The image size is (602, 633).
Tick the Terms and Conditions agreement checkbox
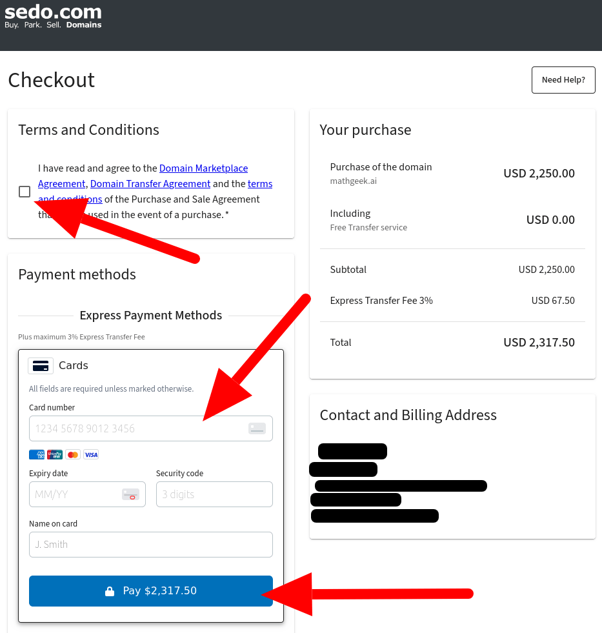[x=25, y=192]
